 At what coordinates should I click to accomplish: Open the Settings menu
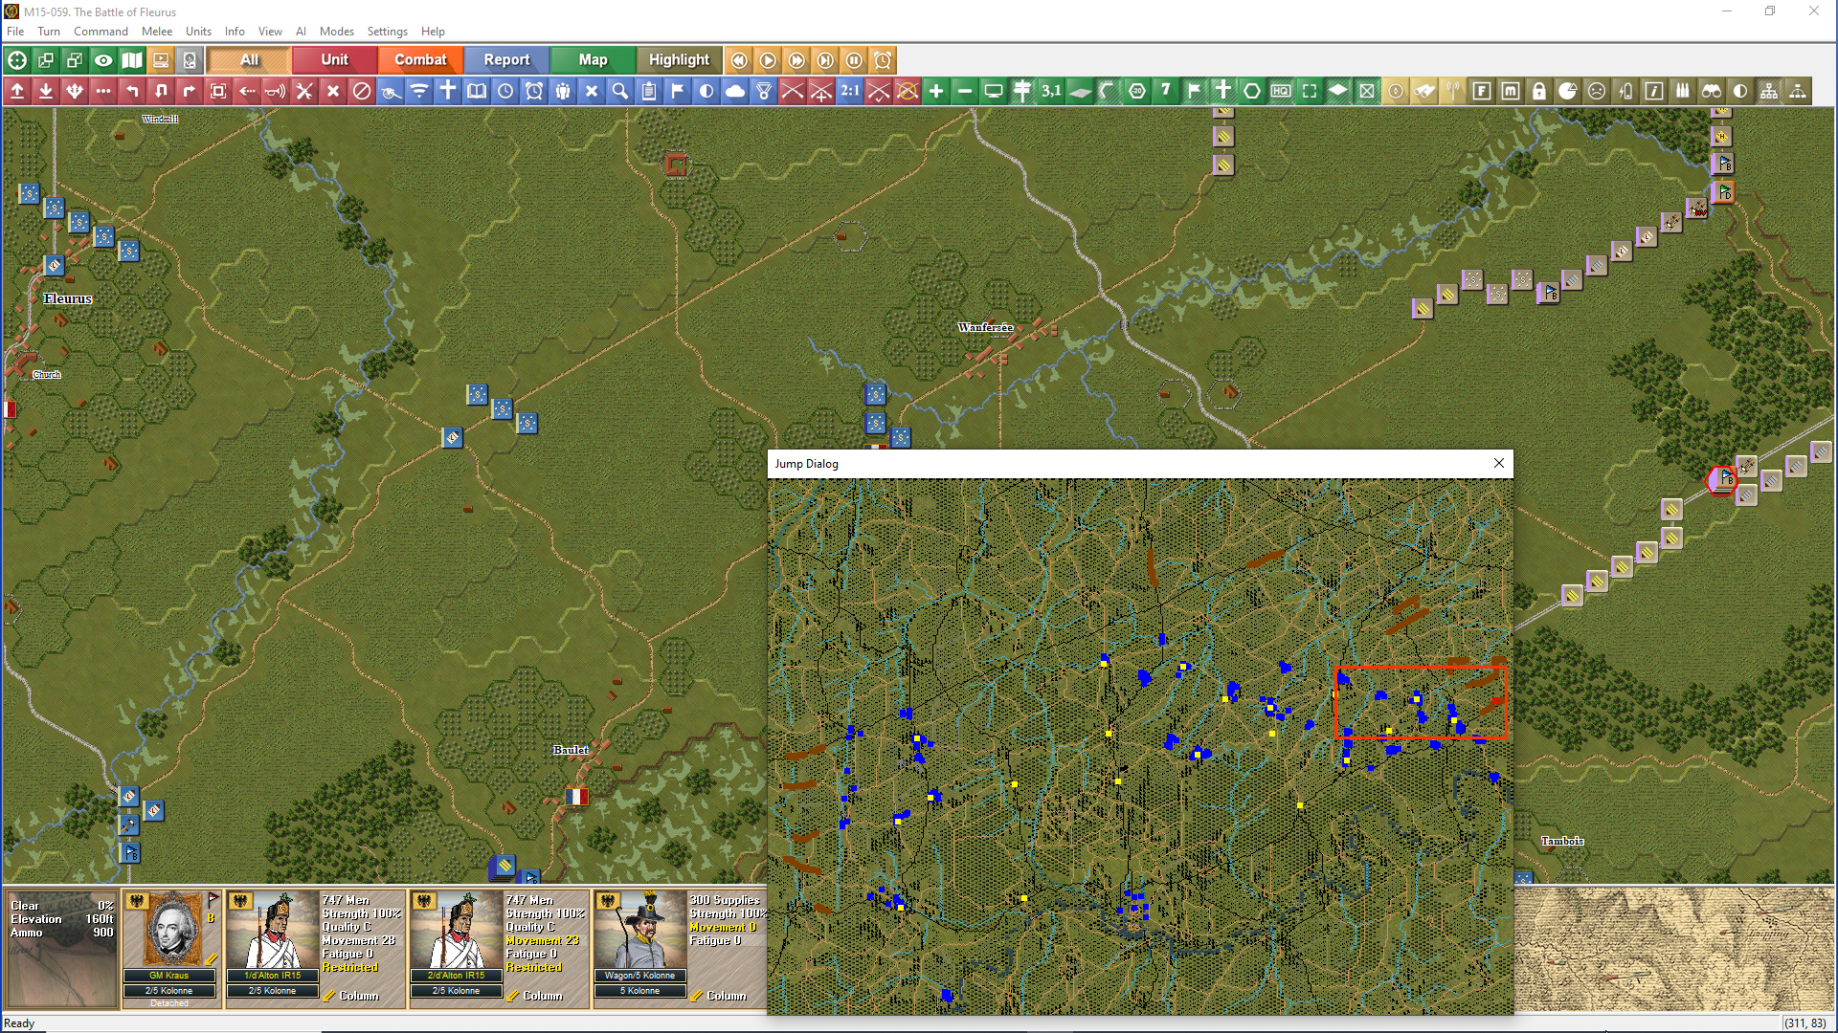click(387, 32)
